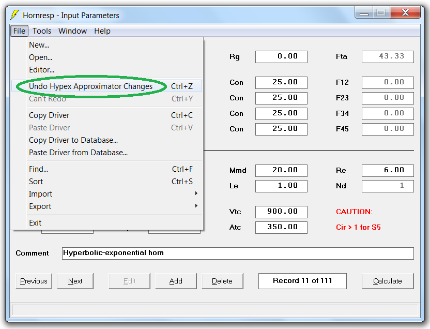Viewport: 430px width, 329px height.
Task: Click the Comment text field
Action: click(238, 253)
